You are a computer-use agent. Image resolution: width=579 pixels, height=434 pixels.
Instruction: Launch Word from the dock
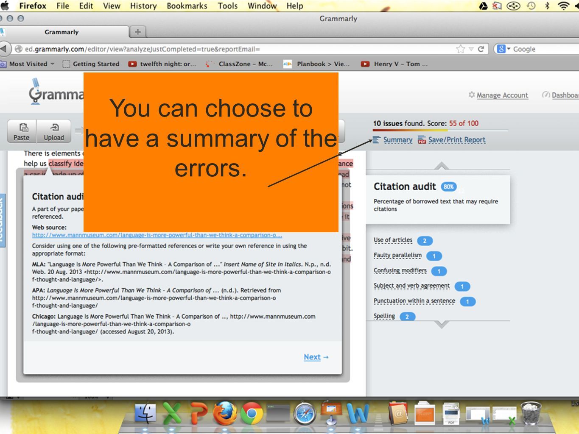[358, 414]
